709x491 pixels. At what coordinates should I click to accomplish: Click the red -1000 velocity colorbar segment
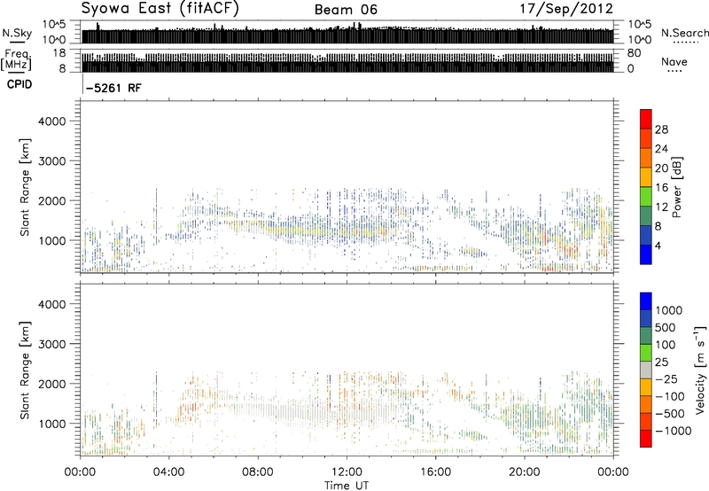[x=646, y=439]
